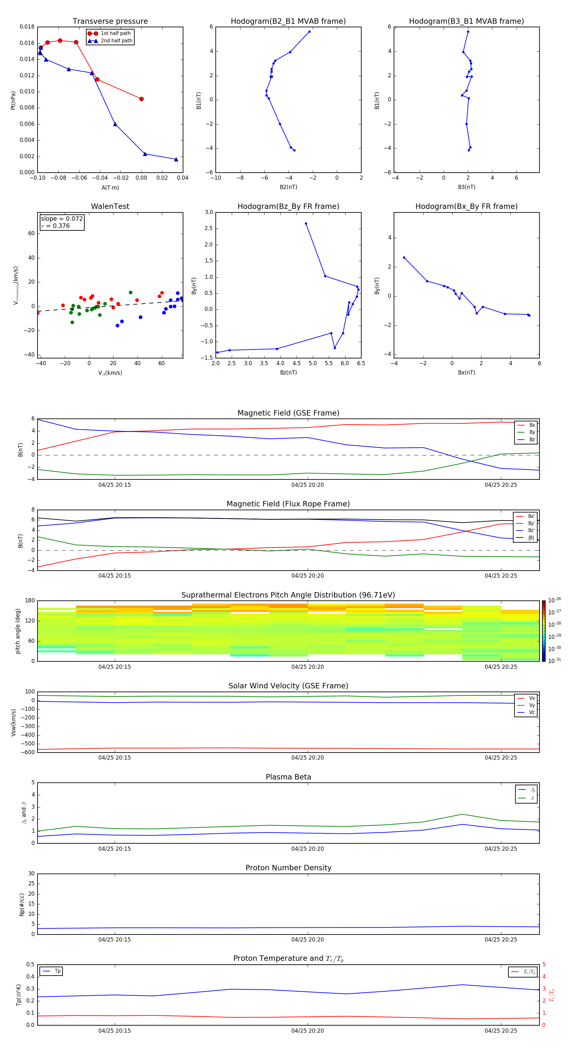577x1059 pixels.
Task: Click the 'Bx(nT)' axis label in the hodogram
Action: [x=466, y=373]
